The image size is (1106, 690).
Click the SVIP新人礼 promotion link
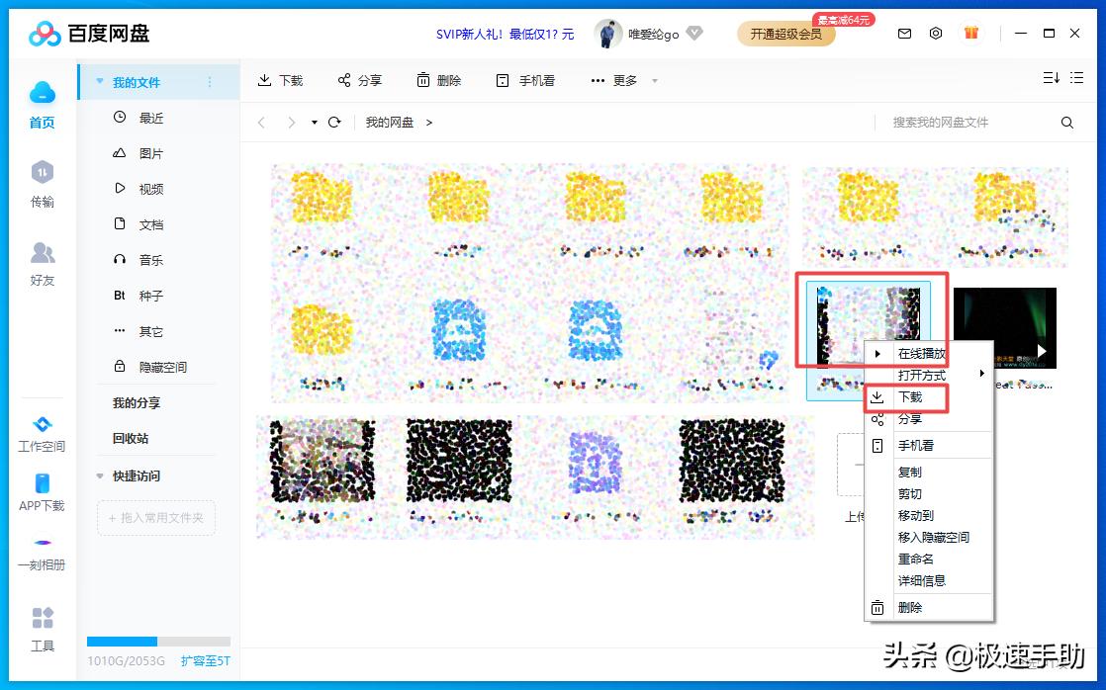506,34
